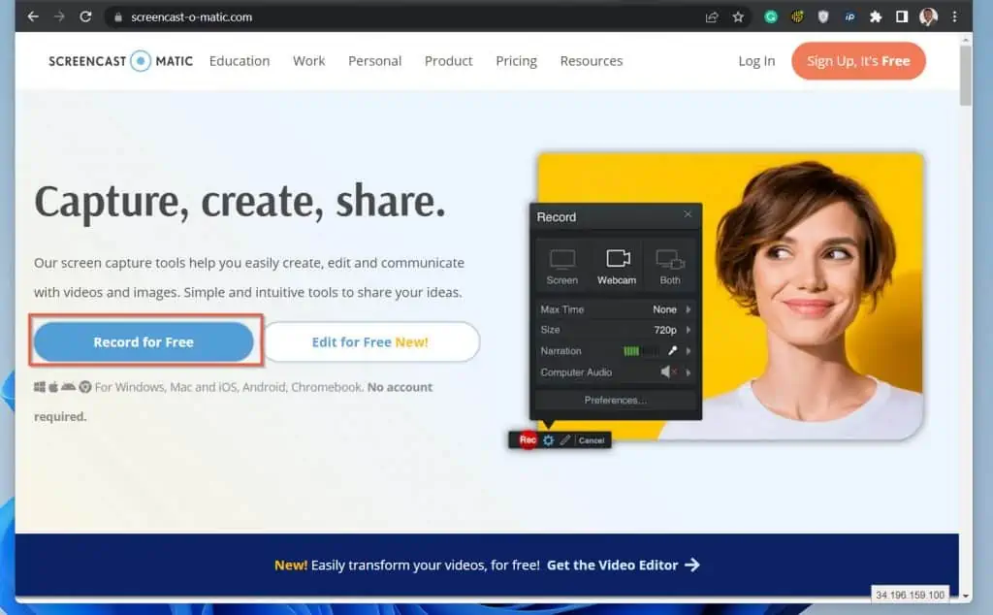Click the Record for Free button

[144, 341]
